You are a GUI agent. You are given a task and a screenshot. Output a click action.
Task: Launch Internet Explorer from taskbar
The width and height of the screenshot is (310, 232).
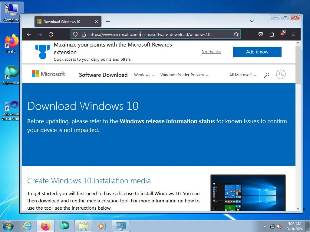tap(27, 226)
